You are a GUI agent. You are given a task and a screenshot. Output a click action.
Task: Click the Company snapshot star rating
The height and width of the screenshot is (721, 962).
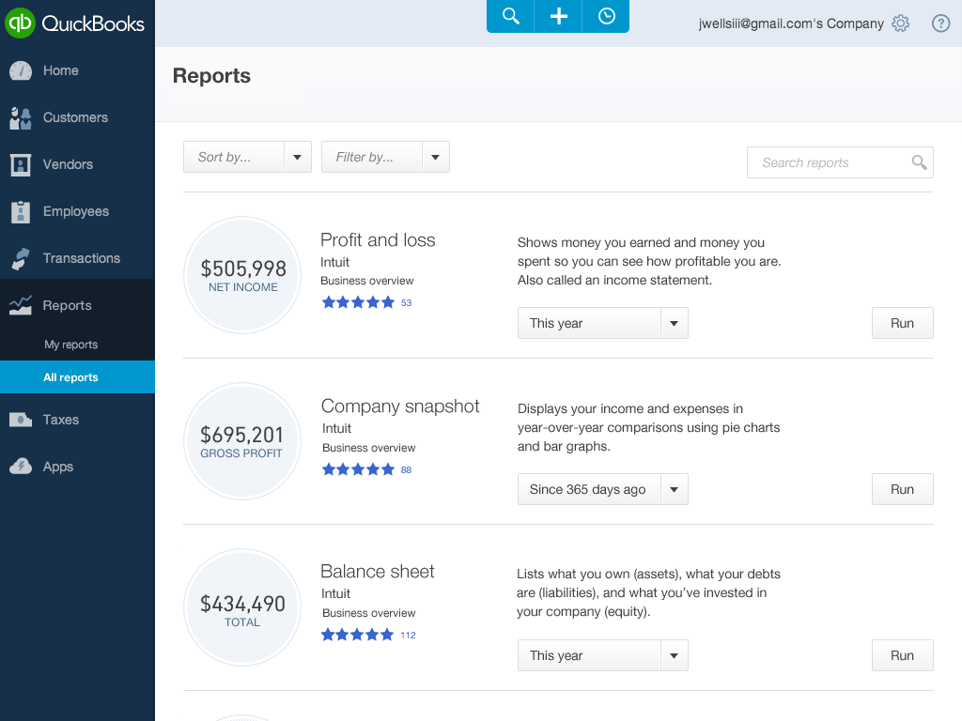[x=358, y=469]
